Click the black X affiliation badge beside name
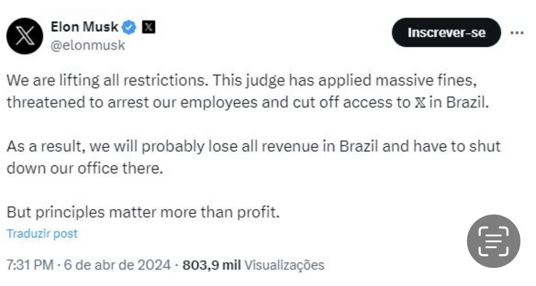The width and height of the screenshot is (536, 286). point(148,27)
